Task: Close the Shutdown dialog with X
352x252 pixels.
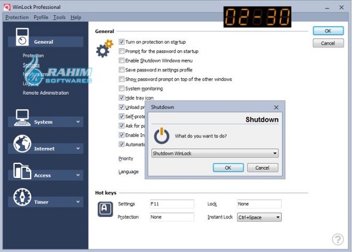Action: click(276, 107)
